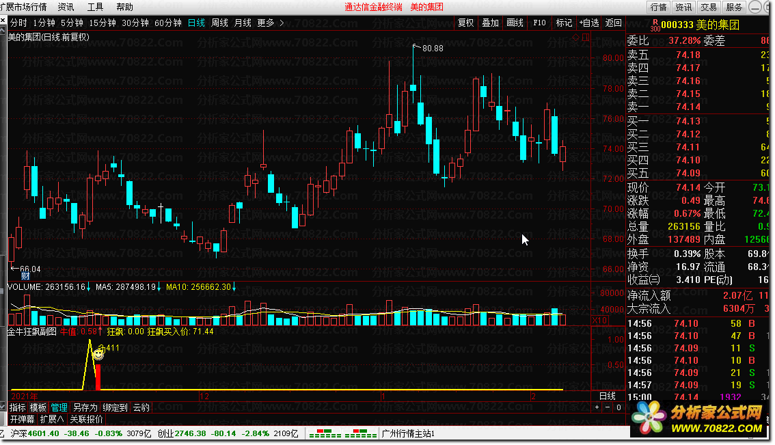
Task: Click the 000333 美的集团 stock title
Action: click(x=700, y=25)
